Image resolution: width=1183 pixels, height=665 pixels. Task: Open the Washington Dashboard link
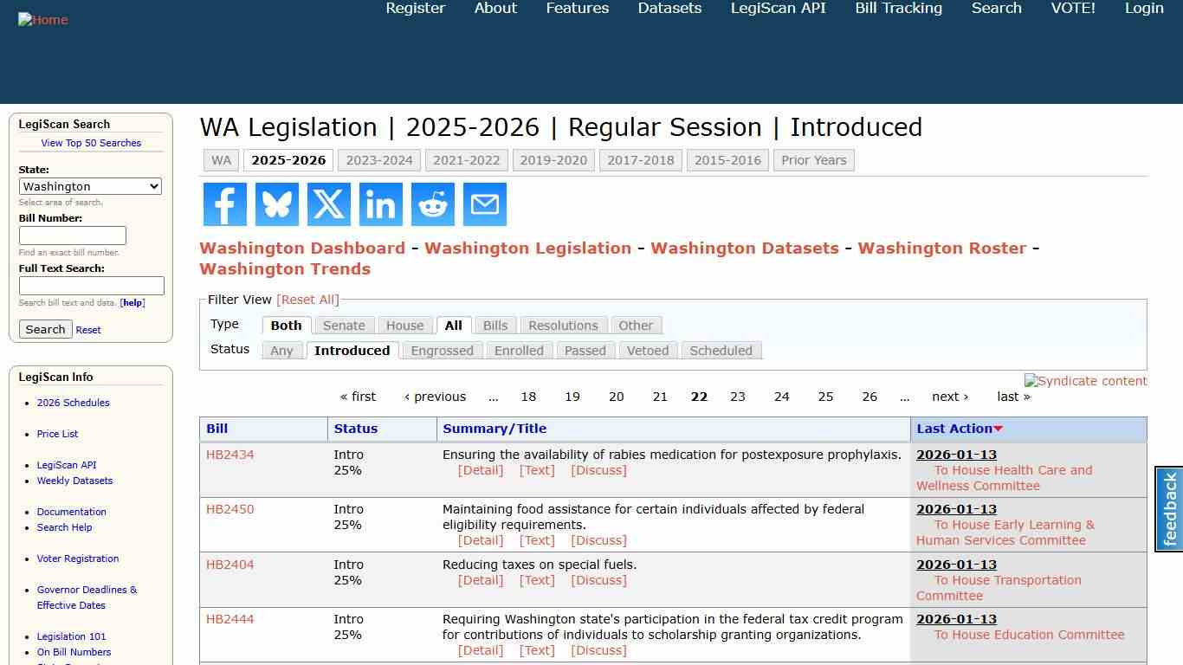(x=302, y=248)
